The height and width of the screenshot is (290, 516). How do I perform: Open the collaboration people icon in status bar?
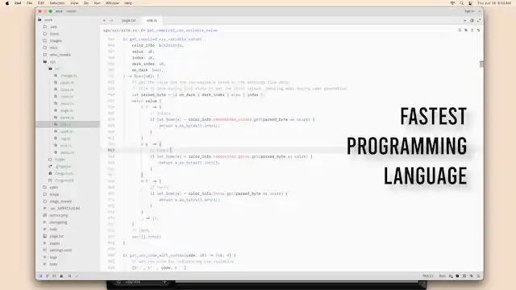pos(61,275)
